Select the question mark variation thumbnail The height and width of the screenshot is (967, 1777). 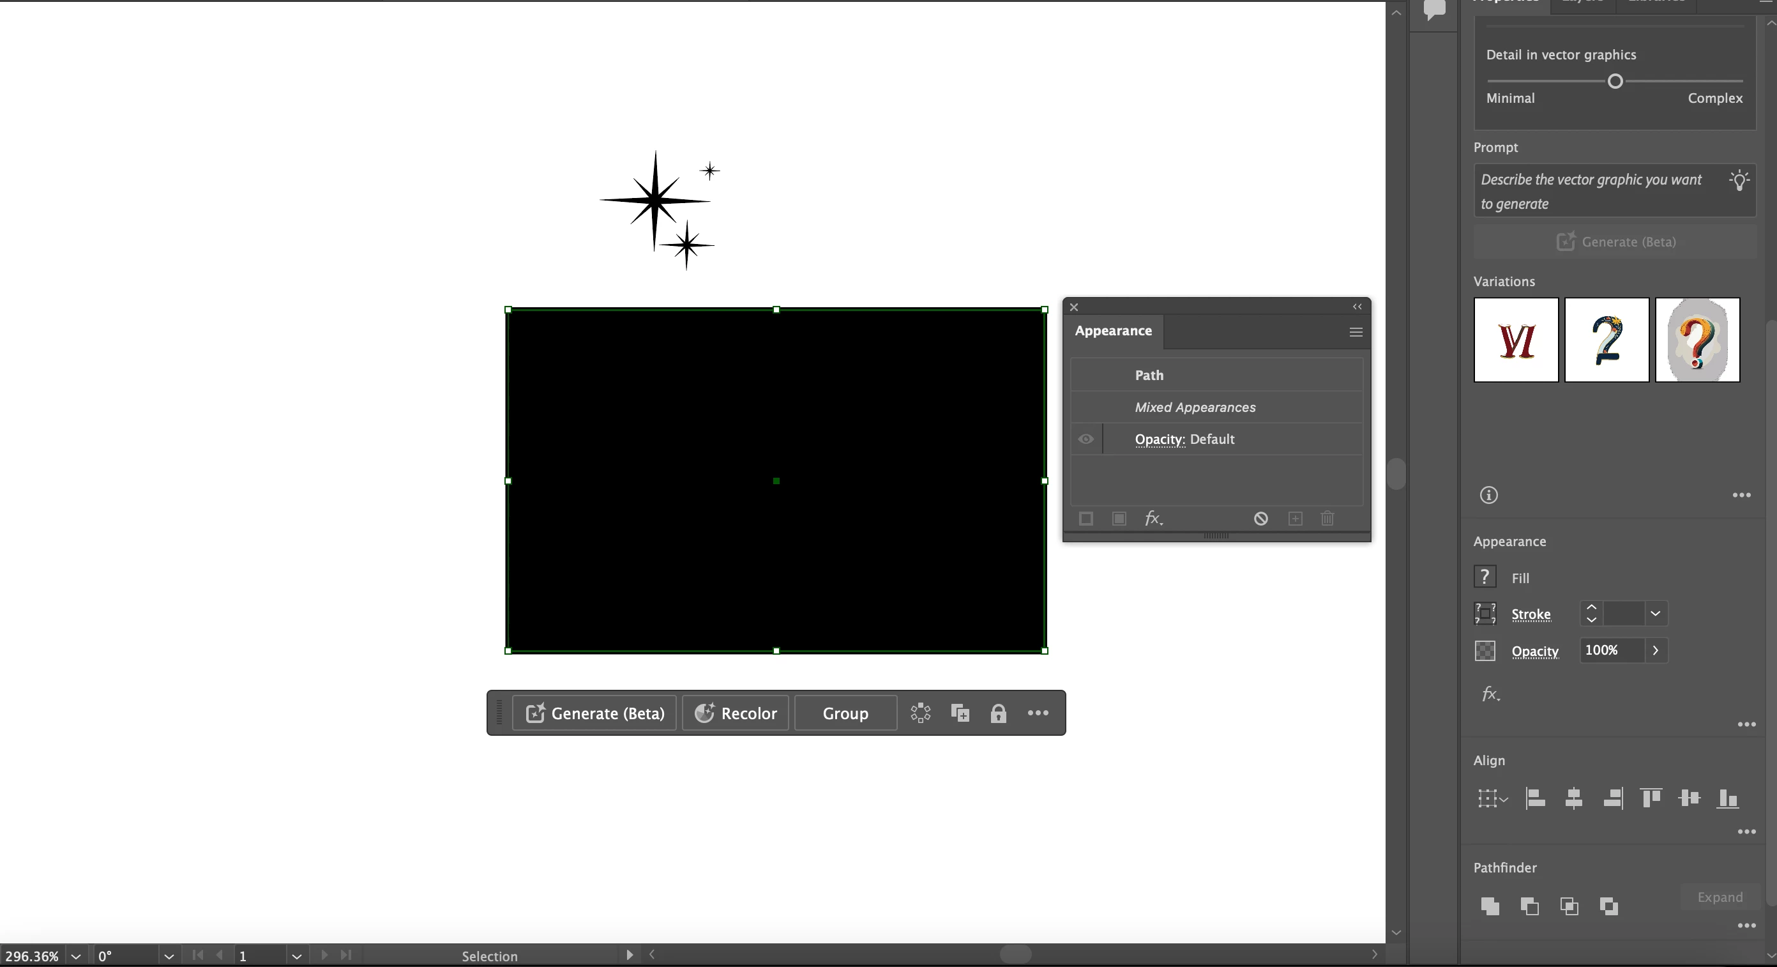coord(1697,340)
